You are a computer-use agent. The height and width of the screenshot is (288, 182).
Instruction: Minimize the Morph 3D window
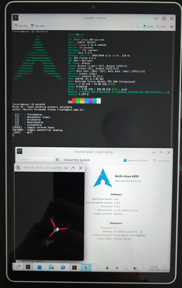point(66,168)
